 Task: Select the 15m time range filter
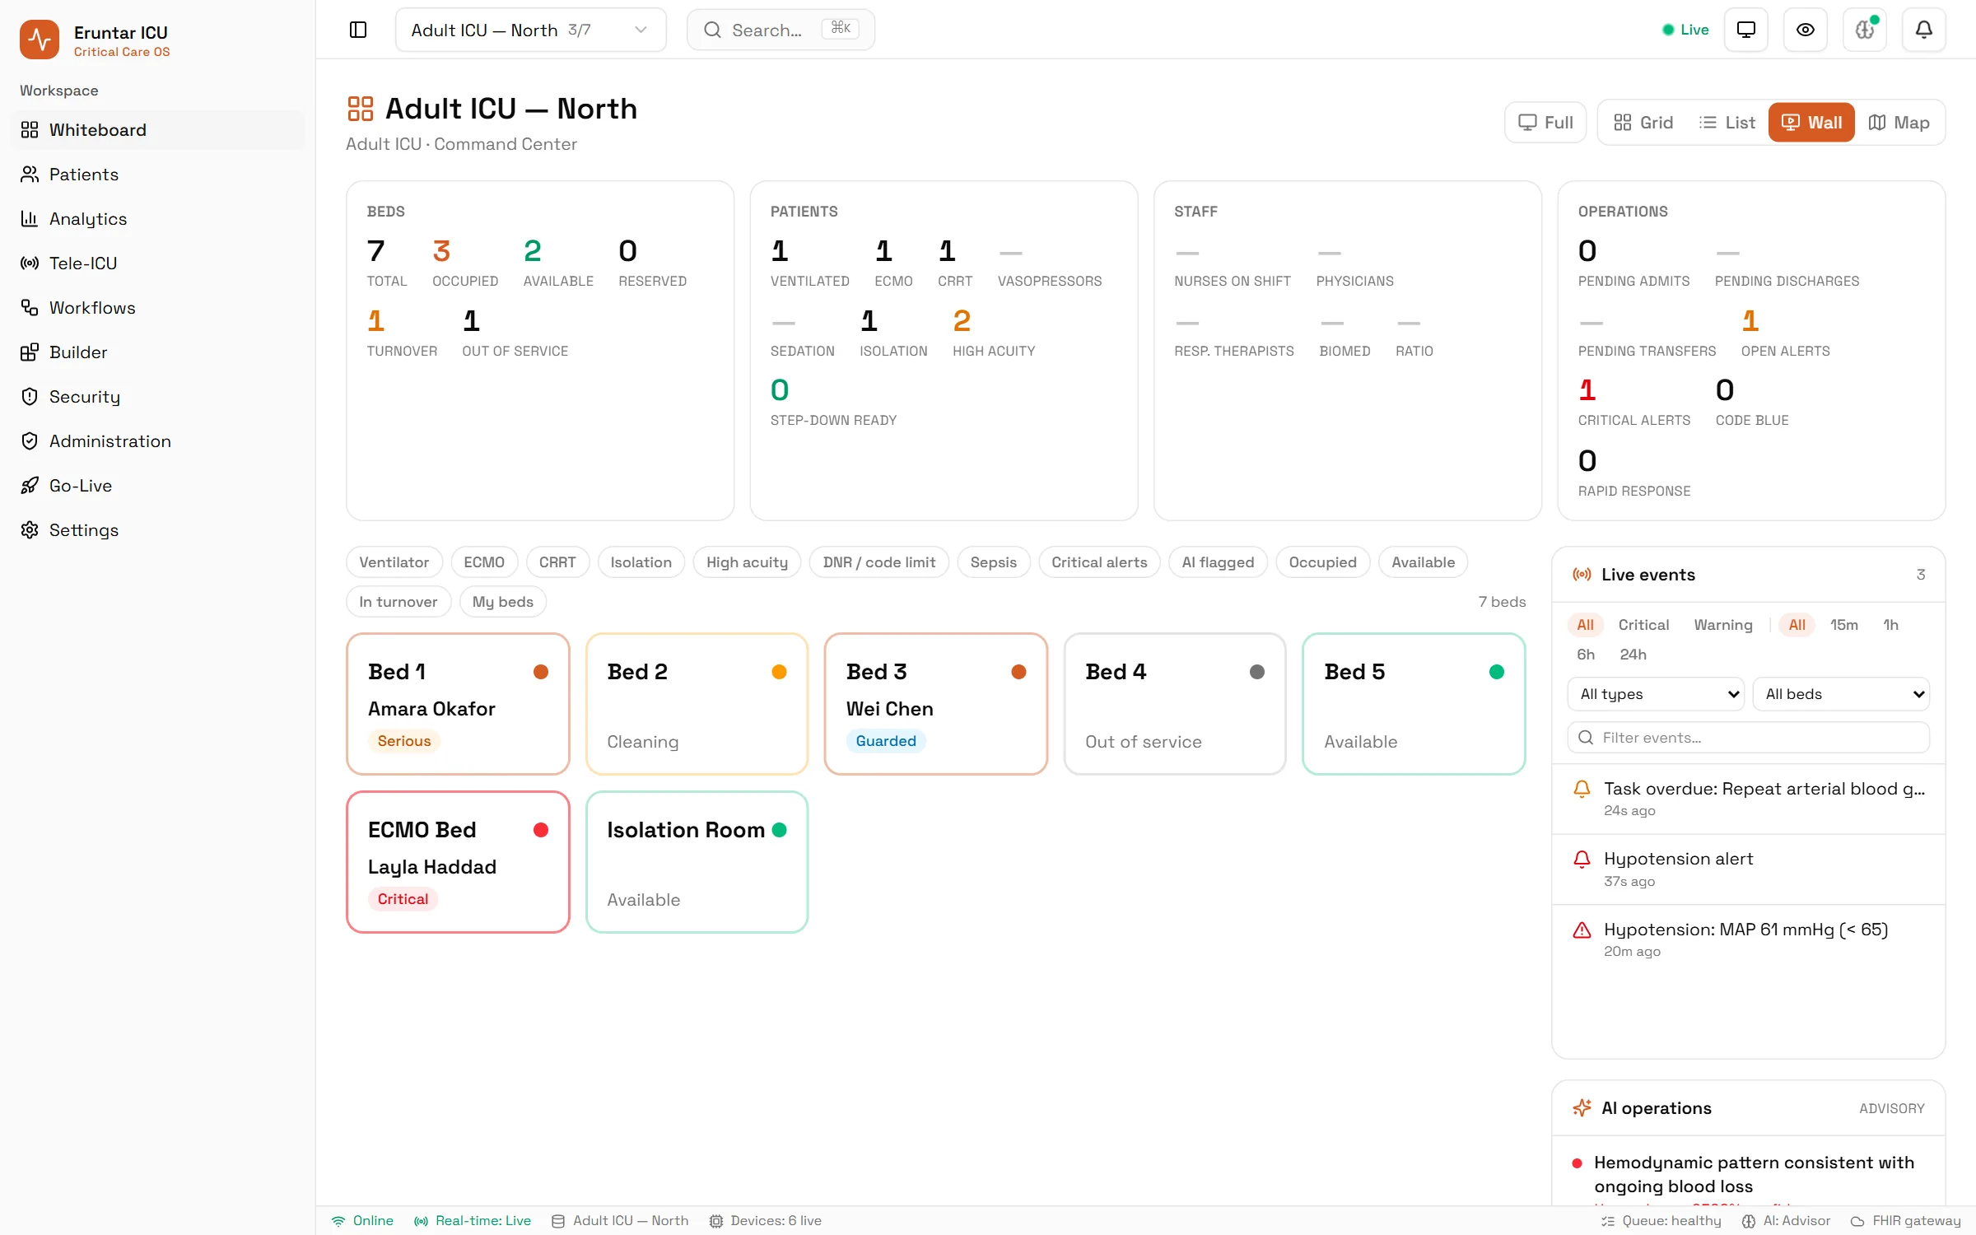click(1843, 625)
